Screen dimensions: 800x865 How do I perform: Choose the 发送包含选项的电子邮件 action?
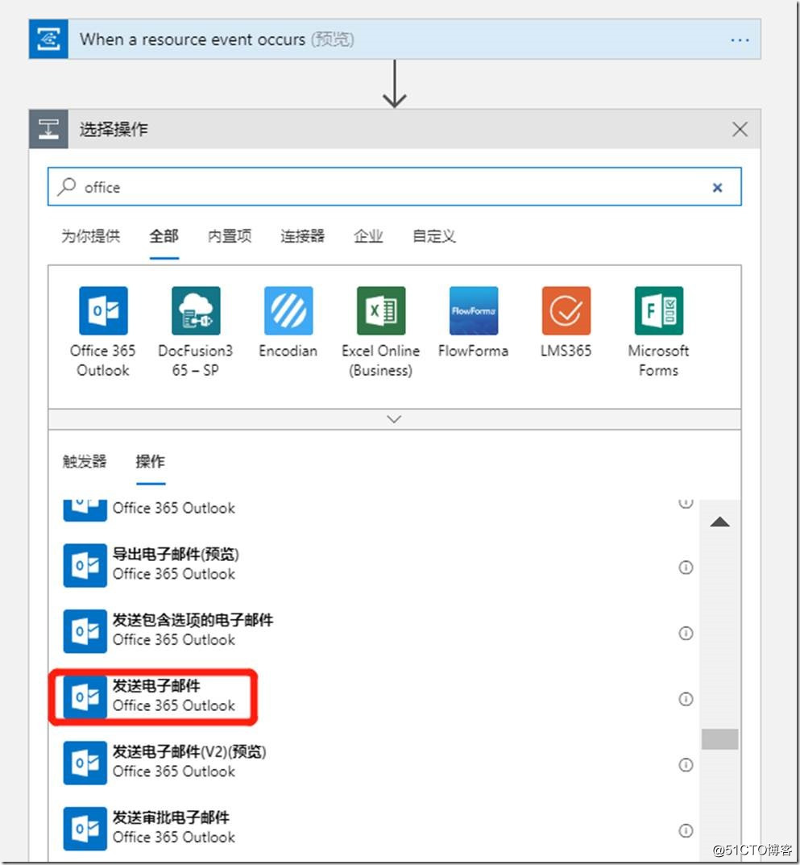coord(373,631)
